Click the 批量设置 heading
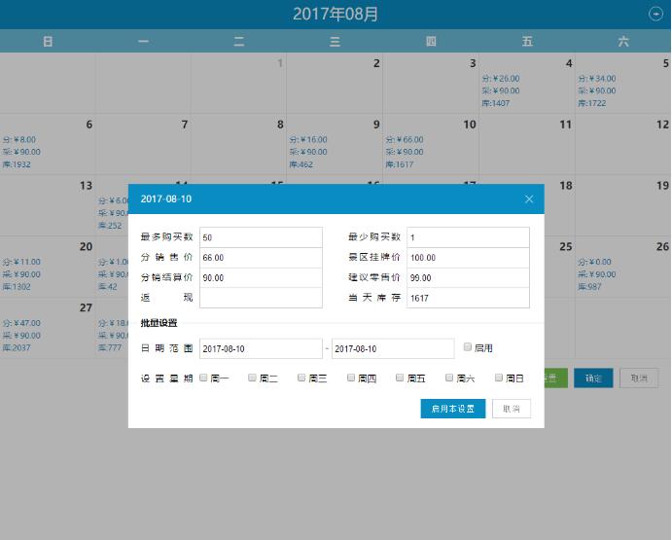This screenshot has height=540, width=672. pyautogui.click(x=159, y=323)
